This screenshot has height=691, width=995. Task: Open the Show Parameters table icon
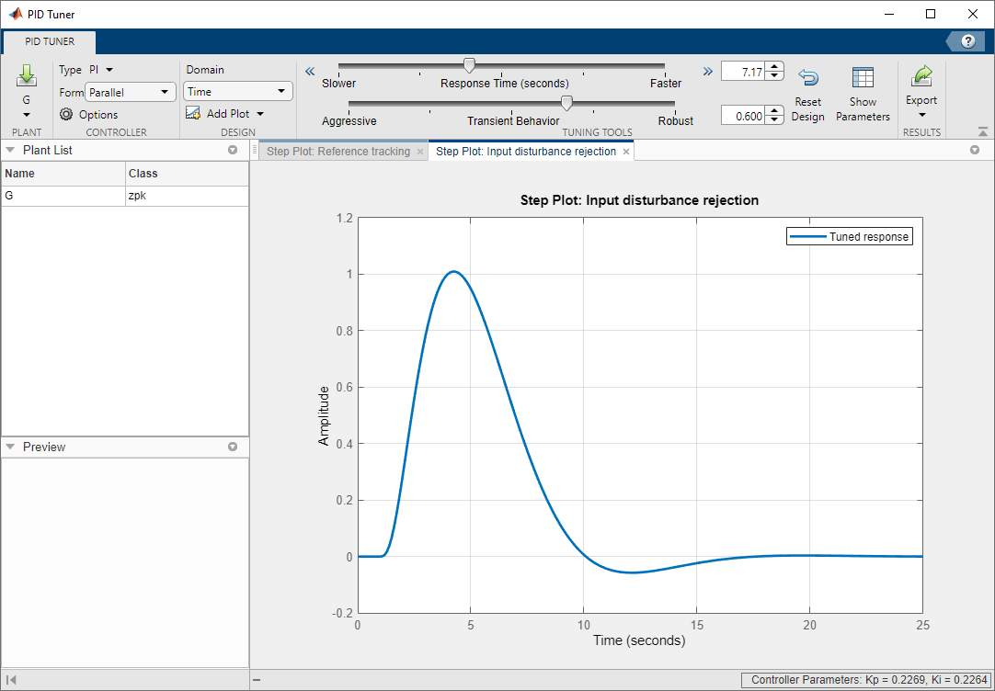coord(863,78)
